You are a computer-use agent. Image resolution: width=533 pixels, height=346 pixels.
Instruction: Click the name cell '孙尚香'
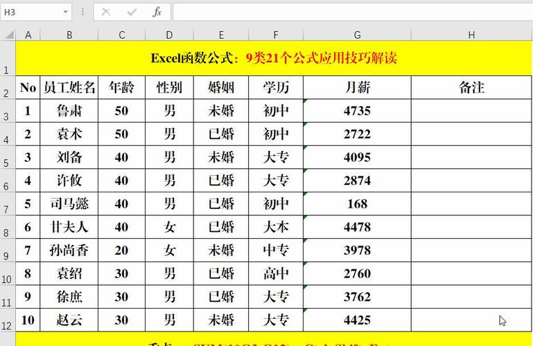[x=69, y=251]
